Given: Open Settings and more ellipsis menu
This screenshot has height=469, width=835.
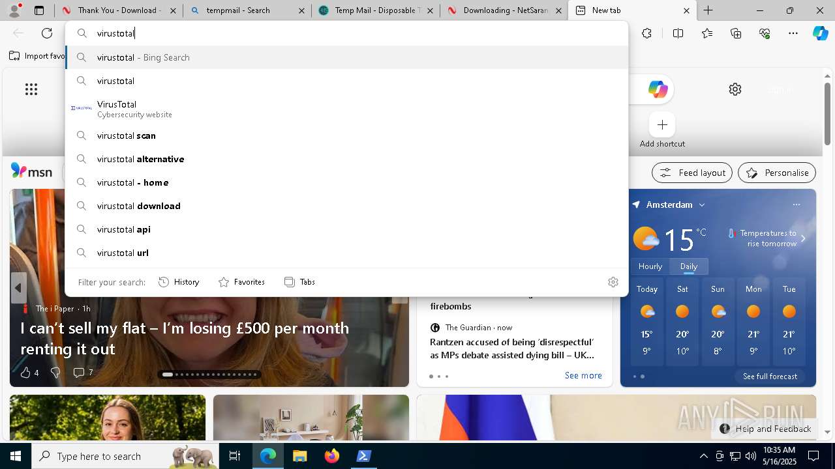Looking at the screenshot, I should pos(793,33).
